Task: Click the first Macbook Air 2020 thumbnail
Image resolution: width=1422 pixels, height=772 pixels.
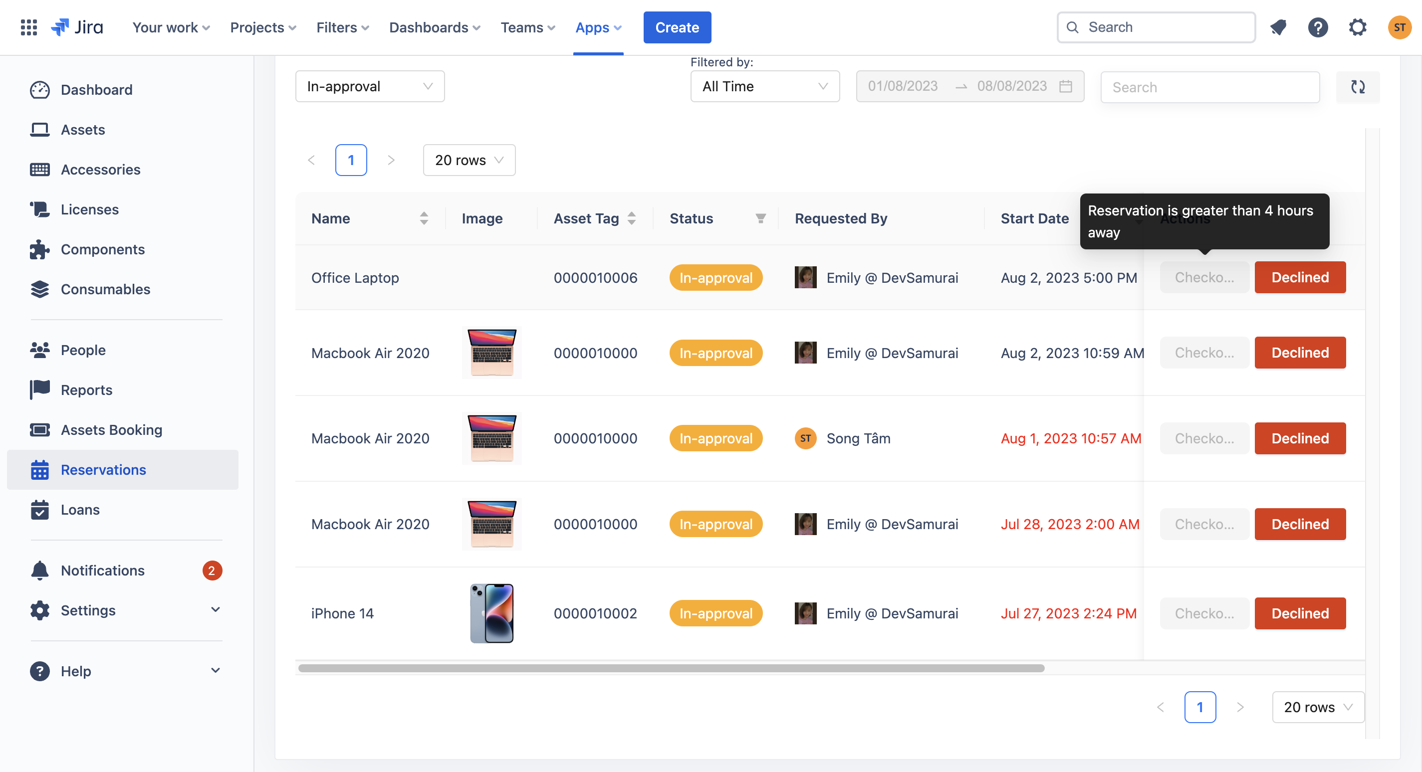Action: point(491,353)
